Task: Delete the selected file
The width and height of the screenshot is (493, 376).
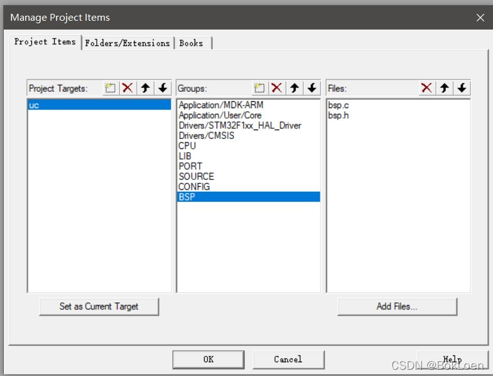Action: [426, 88]
